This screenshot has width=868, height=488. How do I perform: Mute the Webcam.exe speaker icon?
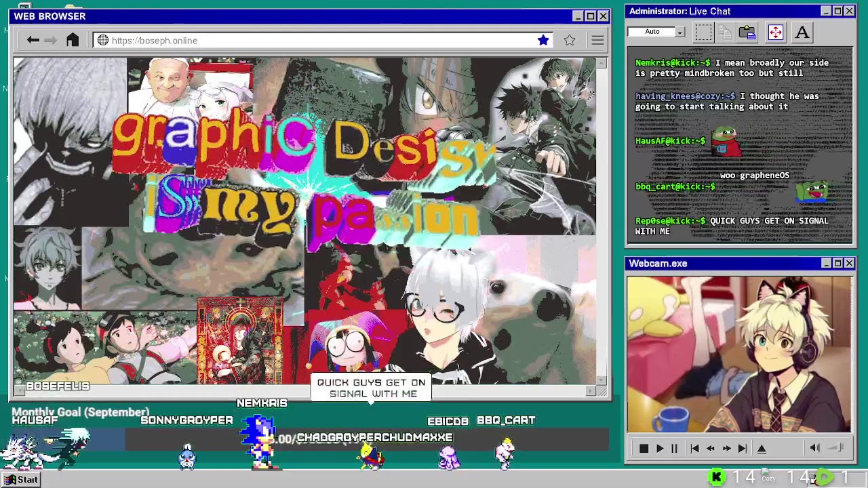click(814, 447)
